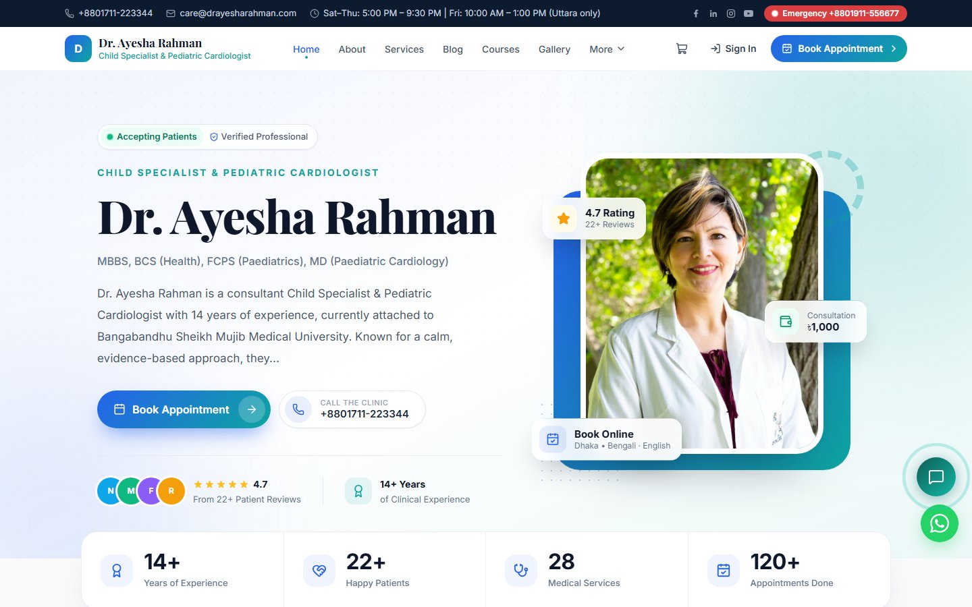Click care@drayesharahman.com email link
The height and width of the screenshot is (607, 972).
(238, 13)
